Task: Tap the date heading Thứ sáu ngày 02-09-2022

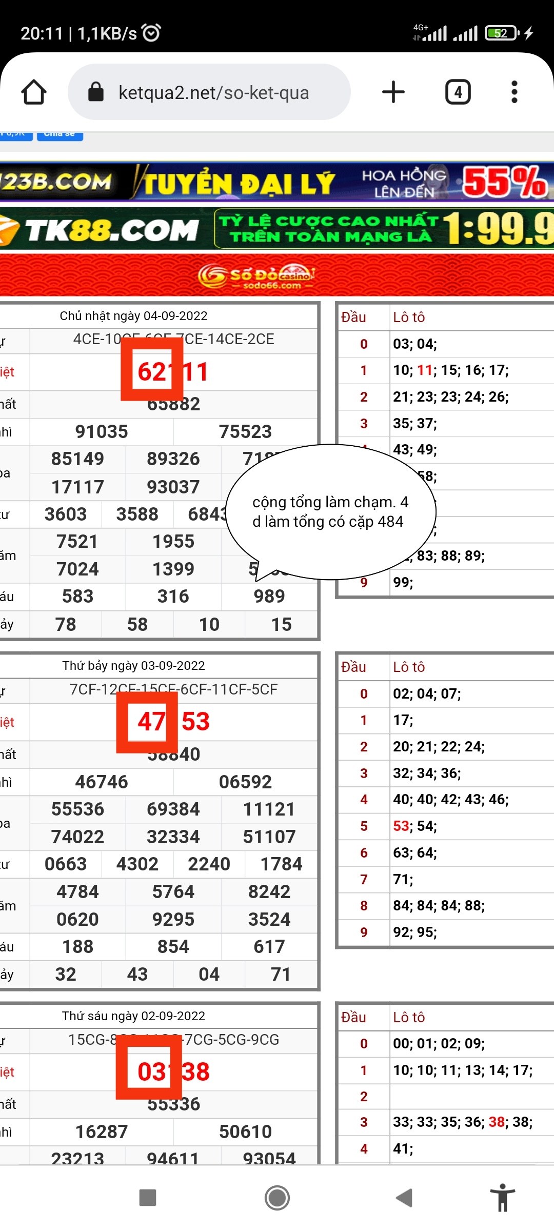Action: (x=133, y=1016)
